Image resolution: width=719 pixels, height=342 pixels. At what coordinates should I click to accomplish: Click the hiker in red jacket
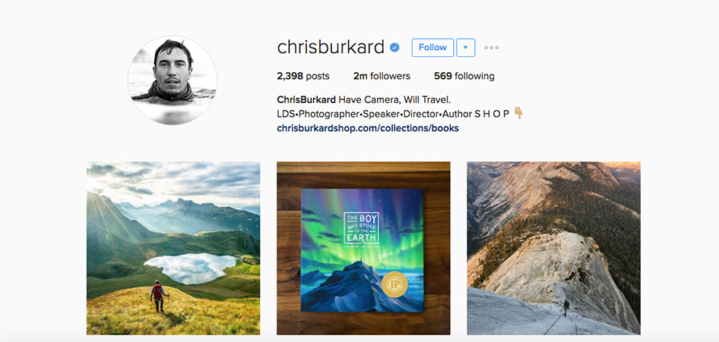pos(158,297)
